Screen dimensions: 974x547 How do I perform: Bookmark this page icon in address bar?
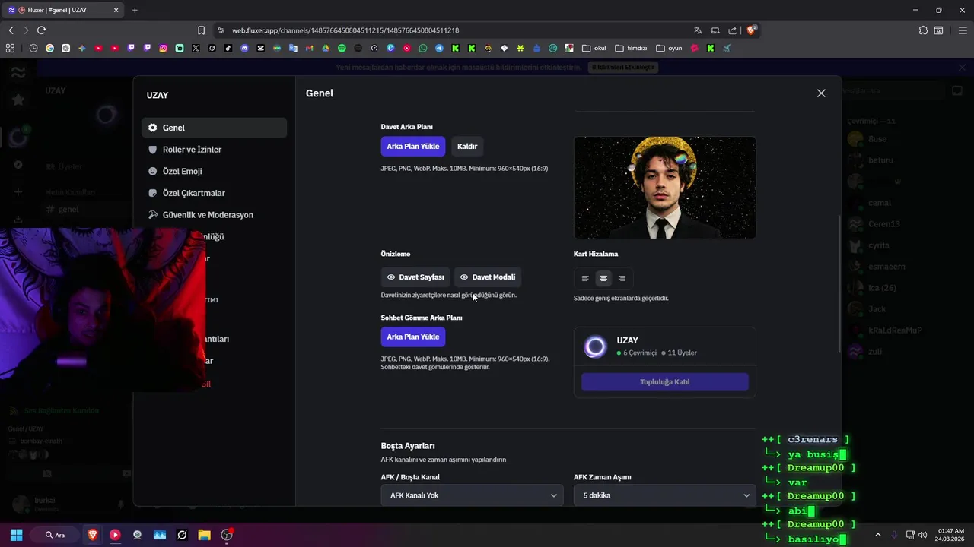pos(201,30)
